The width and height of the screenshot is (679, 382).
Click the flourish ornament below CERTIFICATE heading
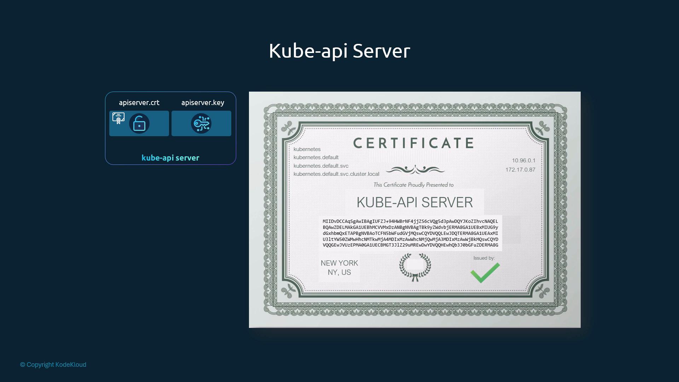tap(415, 170)
